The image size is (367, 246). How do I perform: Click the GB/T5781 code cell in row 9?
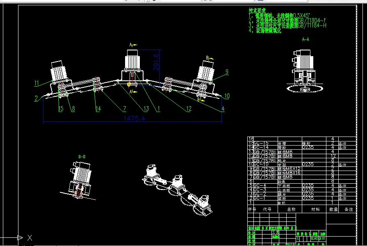pos(266,169)
